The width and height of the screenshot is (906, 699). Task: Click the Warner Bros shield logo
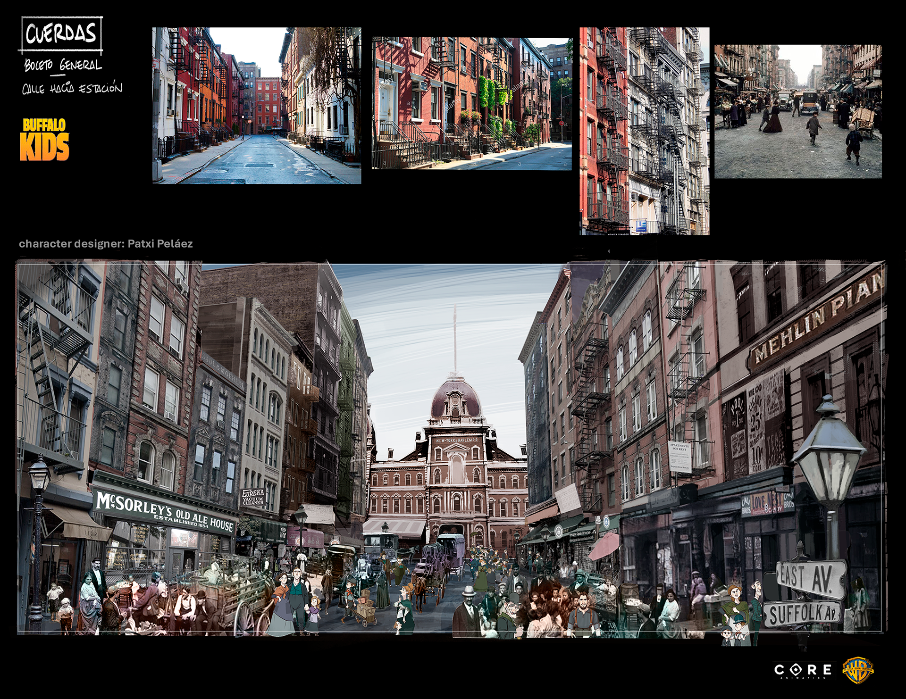pyautogui.click(x=858, y=670)
